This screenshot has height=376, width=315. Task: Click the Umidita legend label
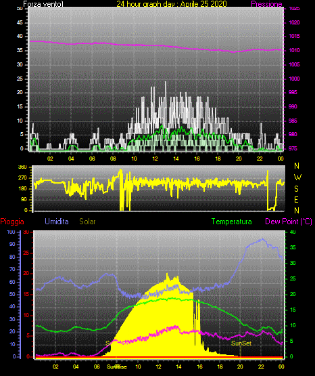[x=57, y=222]
